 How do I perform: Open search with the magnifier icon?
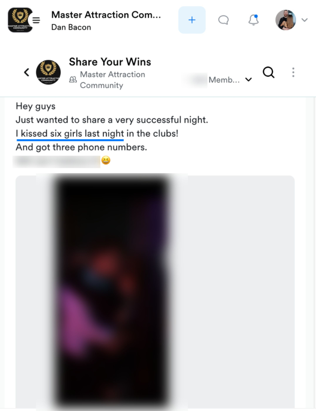[x=269, y=72]
